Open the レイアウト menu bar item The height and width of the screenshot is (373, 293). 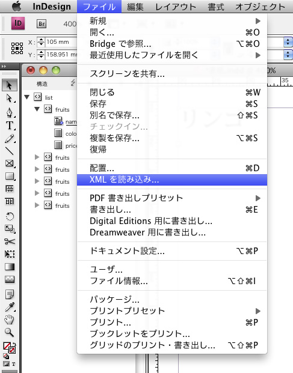[x=176, y=7]
